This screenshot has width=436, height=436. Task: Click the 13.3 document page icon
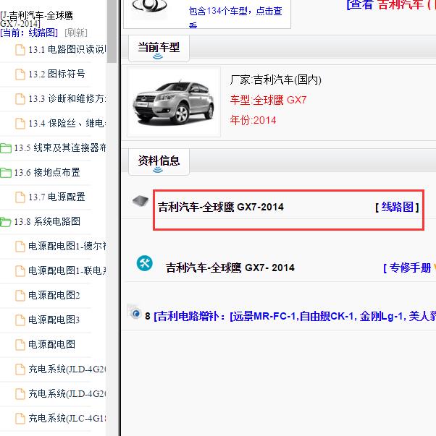click(x=20, y=99)
